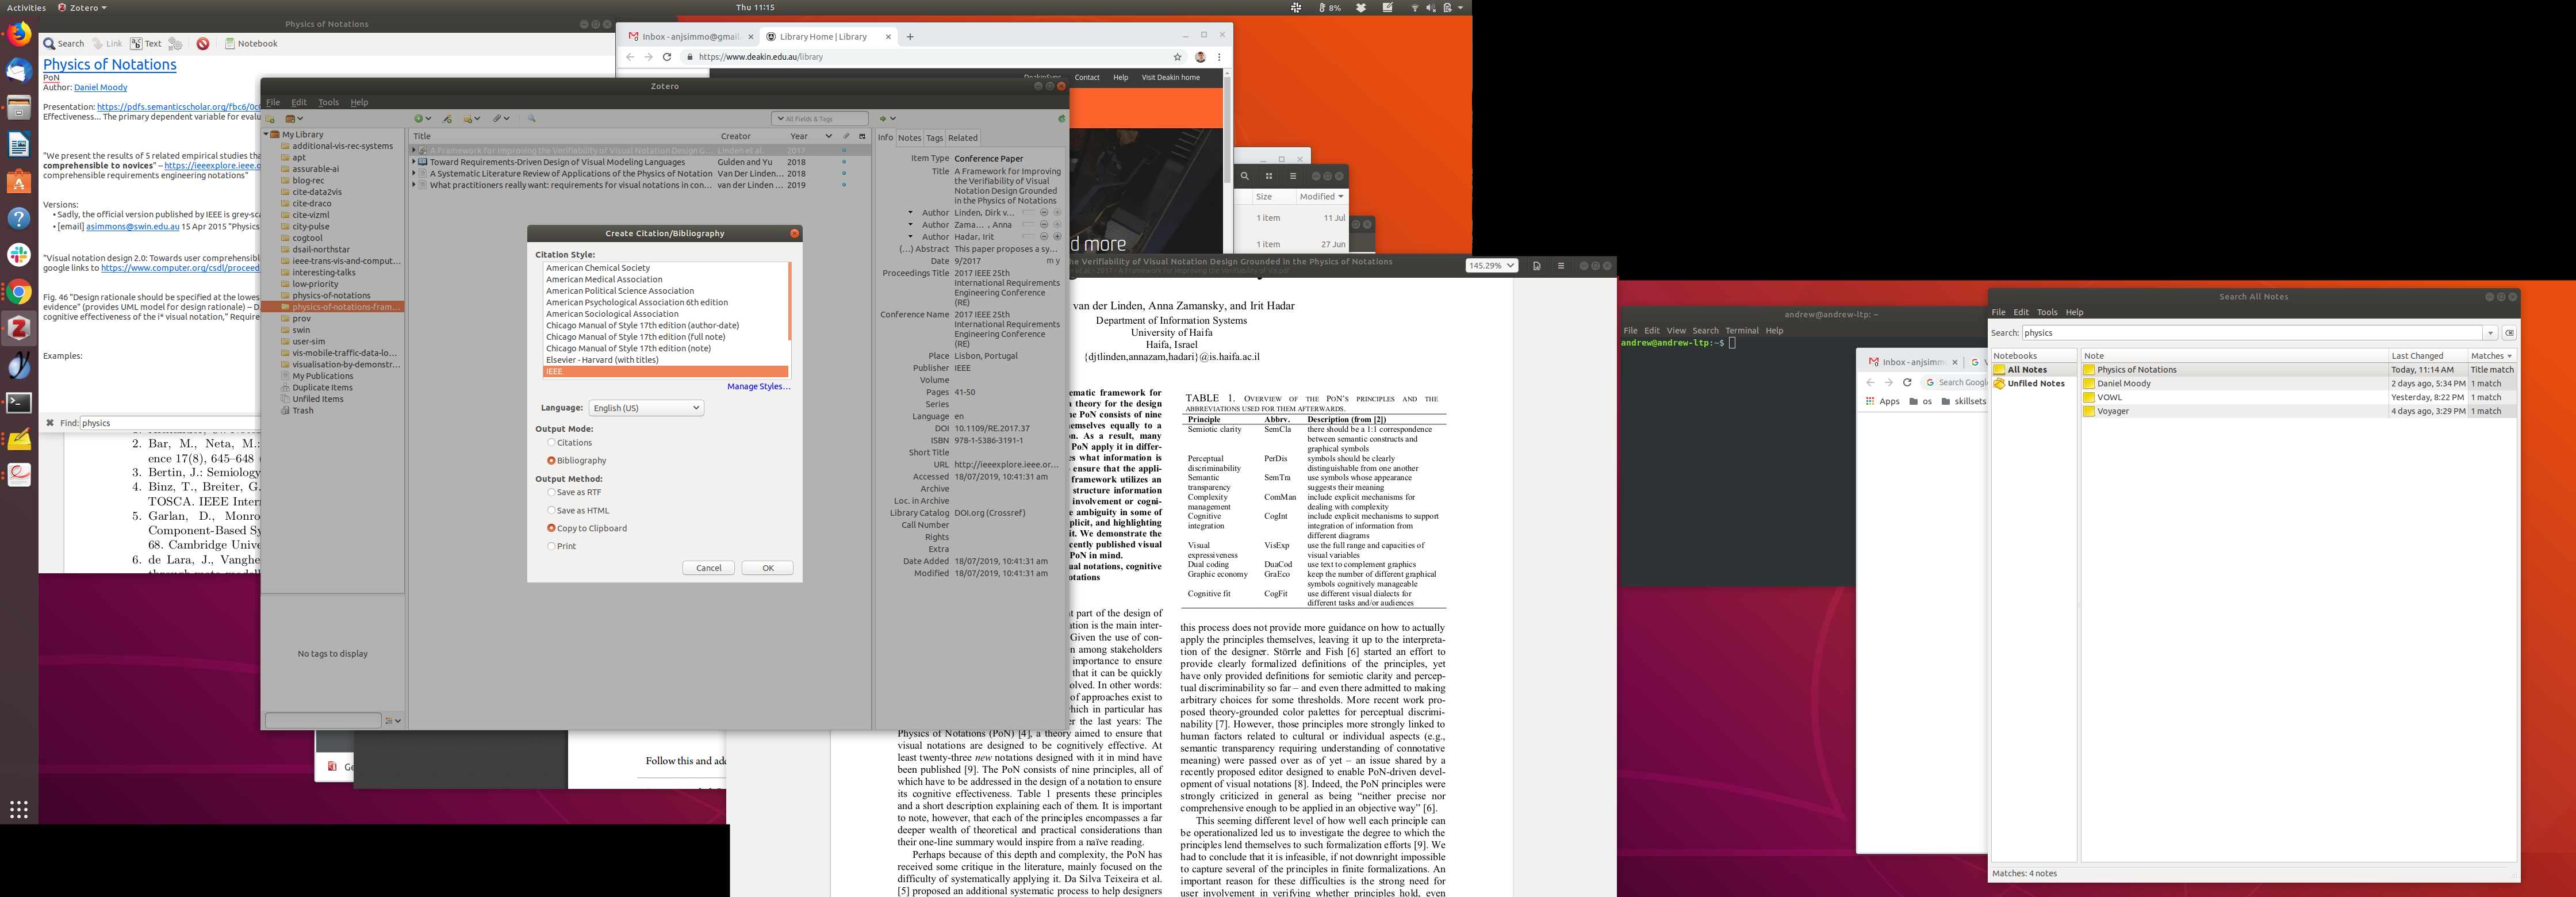Select American Medical Association citation style
2576x897 pixels.
pos(604,280)
